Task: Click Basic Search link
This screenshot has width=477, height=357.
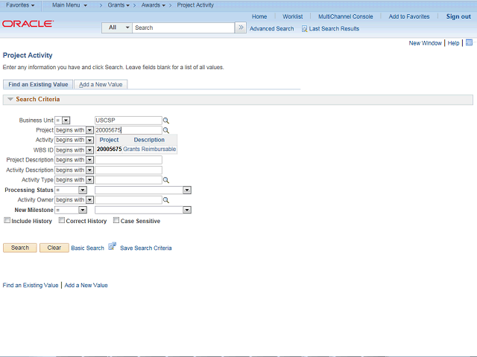Action: [x=88, y=248]
